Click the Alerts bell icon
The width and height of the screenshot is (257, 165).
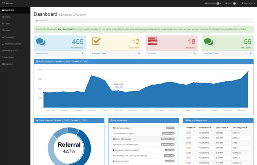pos(226,3)
